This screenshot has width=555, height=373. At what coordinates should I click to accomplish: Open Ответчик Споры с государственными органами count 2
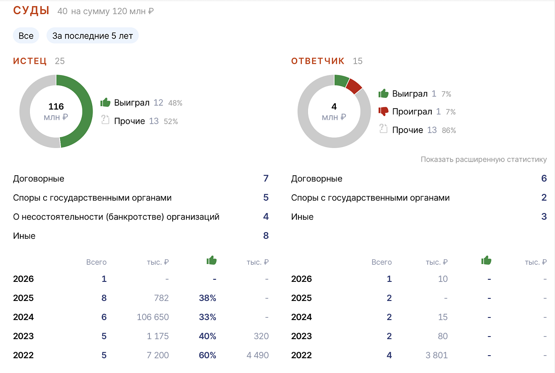point(544,198)
